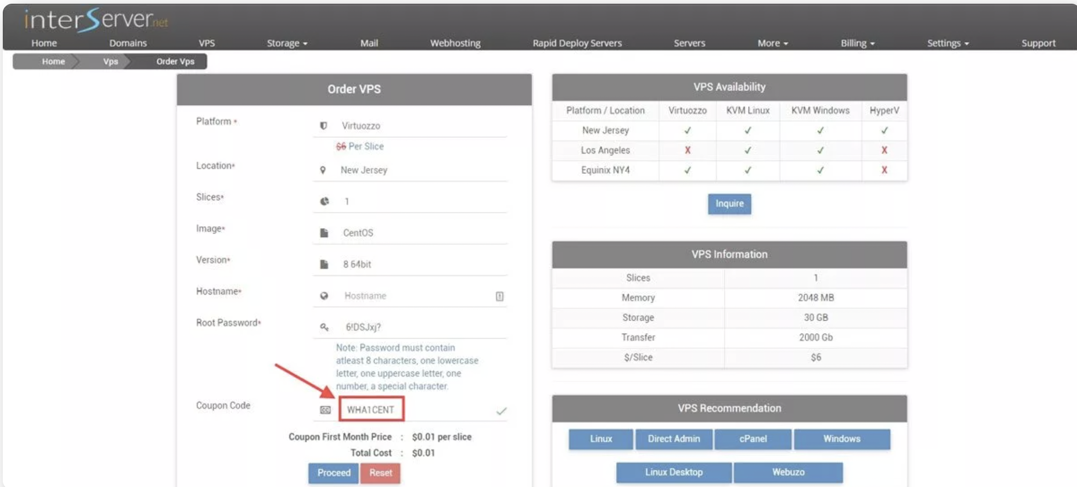Viewport: 1077px width, 487px height.
Task: Expand the Settings menu in the navbar
Action: [948, 43]
